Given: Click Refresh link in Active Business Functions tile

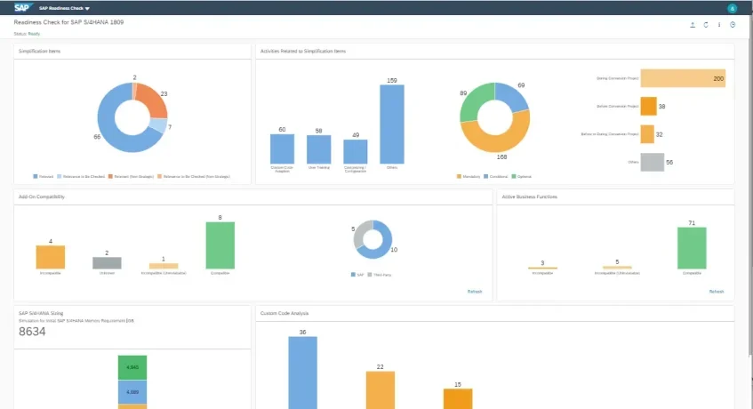Looking at the screenshot, I should [x=716, y=292].
